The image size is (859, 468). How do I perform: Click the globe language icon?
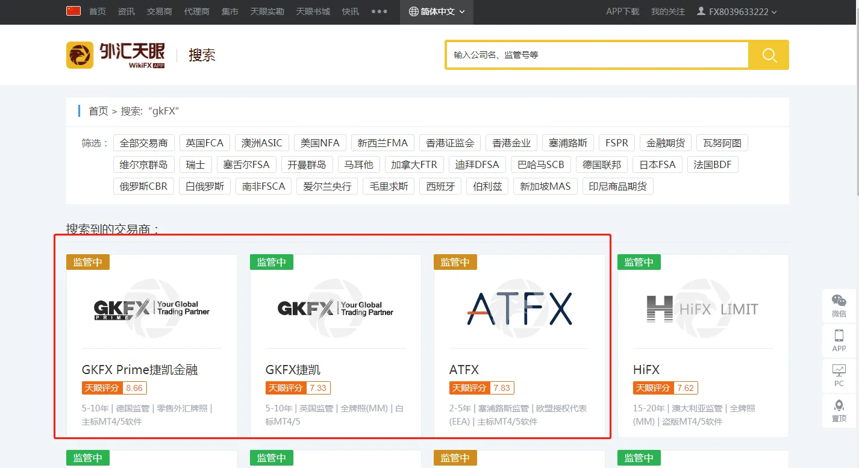[x=413, y=11]
